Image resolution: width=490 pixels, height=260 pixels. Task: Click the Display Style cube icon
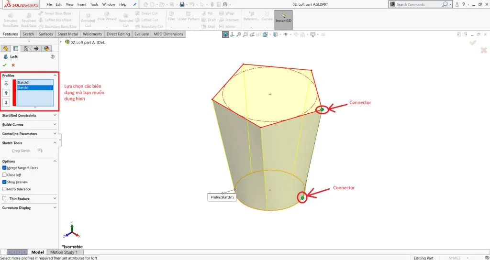(275, 34)
